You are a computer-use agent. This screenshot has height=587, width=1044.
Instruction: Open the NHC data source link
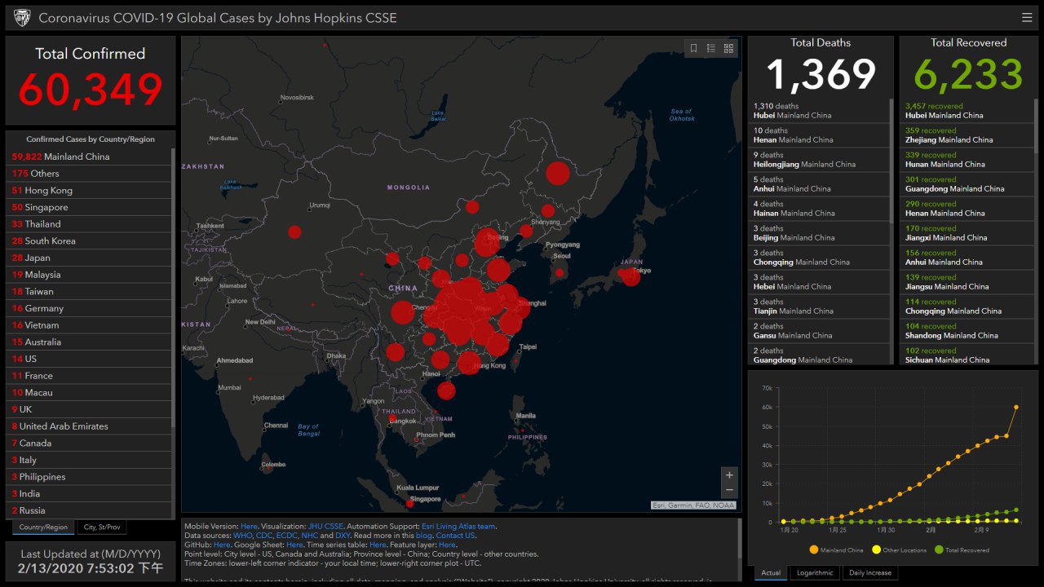pyautogui.click(x=310, y=536)
